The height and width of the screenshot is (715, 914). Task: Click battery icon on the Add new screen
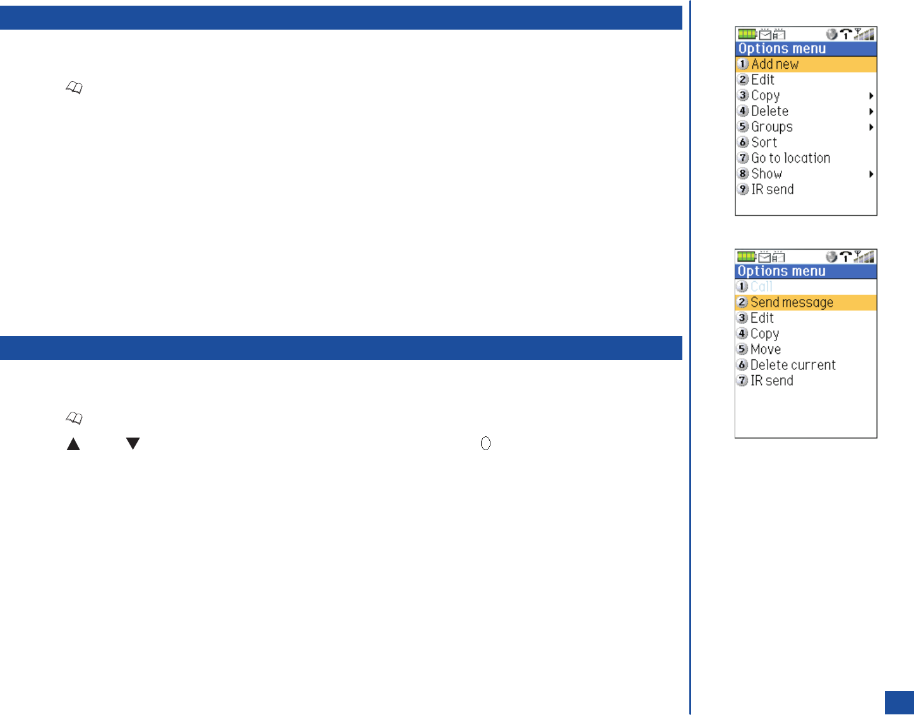[747, 34]
